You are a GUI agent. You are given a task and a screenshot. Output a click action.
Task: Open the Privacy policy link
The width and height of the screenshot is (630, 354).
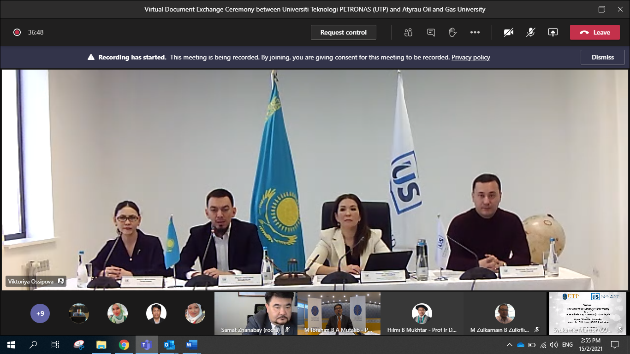pos(470,57)
